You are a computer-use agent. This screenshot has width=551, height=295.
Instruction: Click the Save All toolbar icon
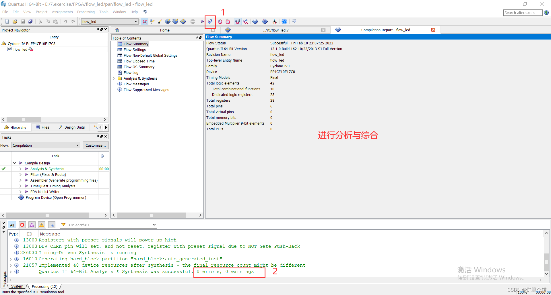[x=30, y=21]
